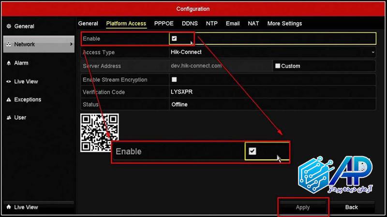This screenshot has height=217, width=387.
Task: Click the General gear icon in sidebar
Action: click(x=9, y=26)
